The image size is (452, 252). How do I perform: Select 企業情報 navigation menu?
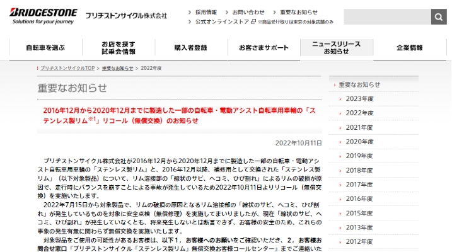(410, 48)
